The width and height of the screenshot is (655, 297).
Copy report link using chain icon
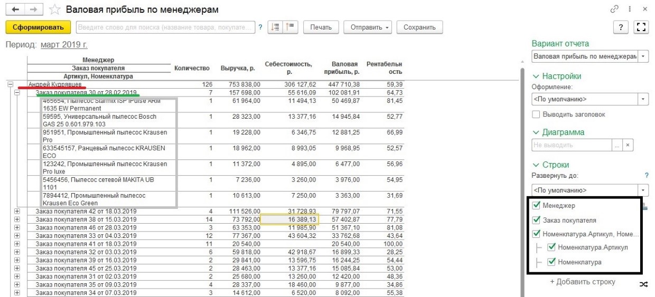[614, 9]
